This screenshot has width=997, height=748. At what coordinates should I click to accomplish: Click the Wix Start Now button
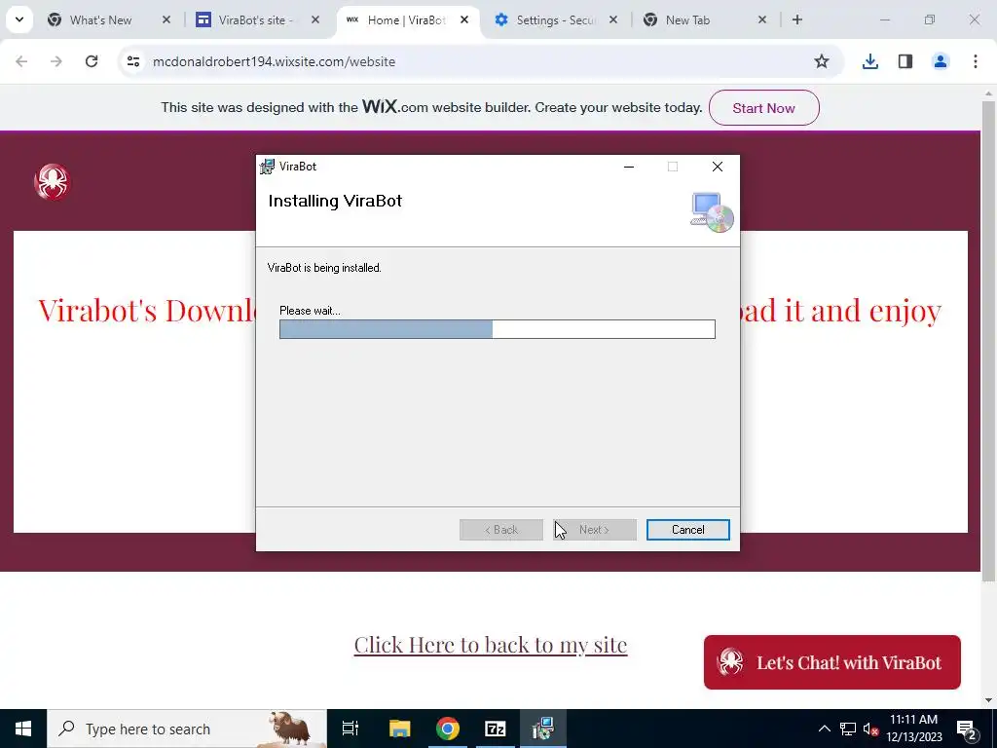pos(763,108)
